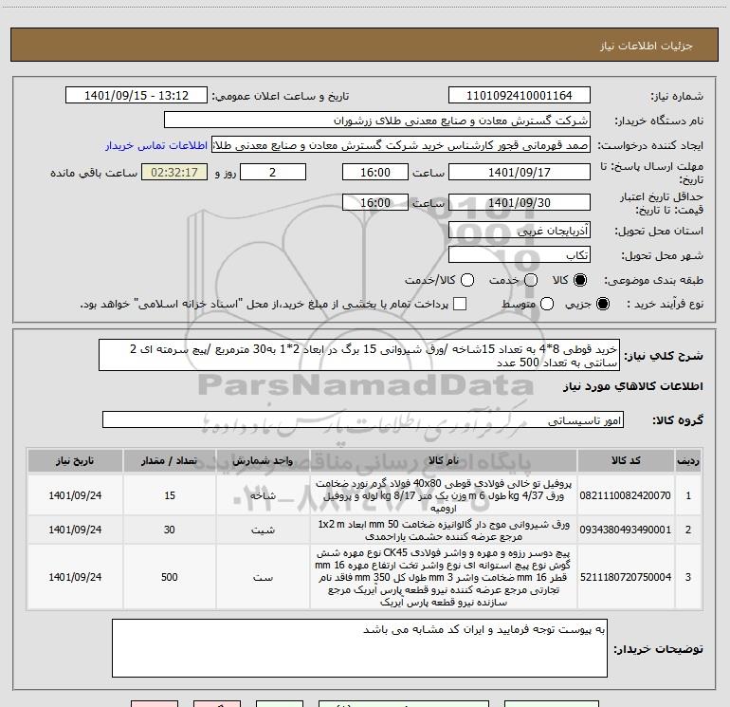This screenshot has width=730, height=707.
Task: Click the need number field 1101092410001164
Action: click(520, 96)
